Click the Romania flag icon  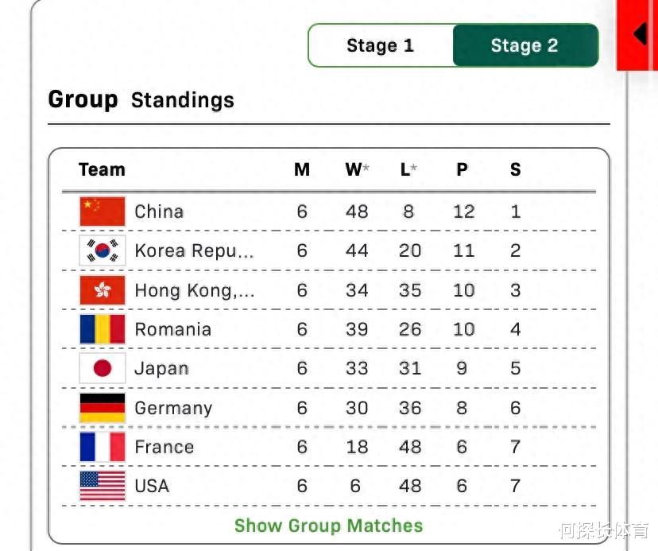tap(103, 329)
